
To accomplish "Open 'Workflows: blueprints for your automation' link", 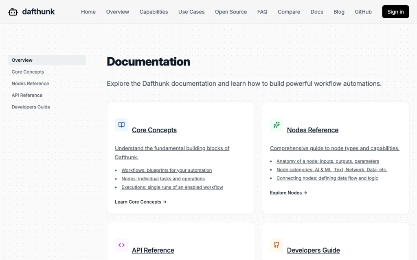I will [167, 170].
